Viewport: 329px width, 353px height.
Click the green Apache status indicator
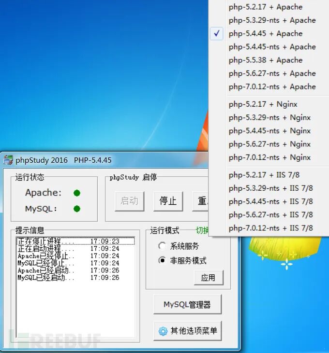click(x=77, y=193)
